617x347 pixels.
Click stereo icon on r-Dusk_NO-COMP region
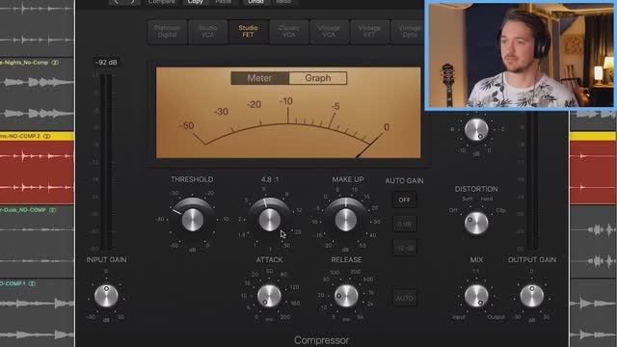53,210
